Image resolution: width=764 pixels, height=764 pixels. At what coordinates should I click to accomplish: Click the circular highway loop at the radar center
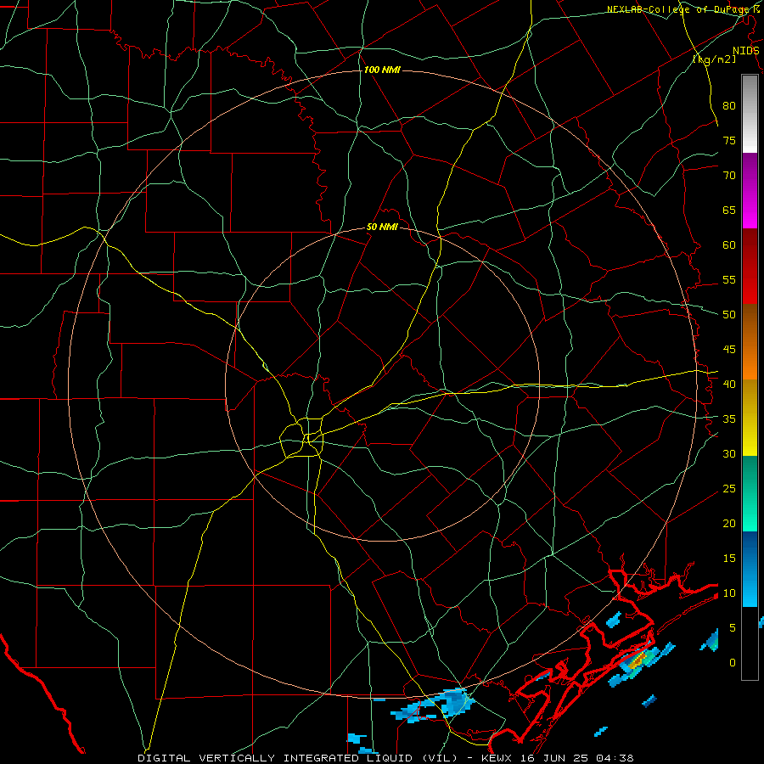coord(302,437)
